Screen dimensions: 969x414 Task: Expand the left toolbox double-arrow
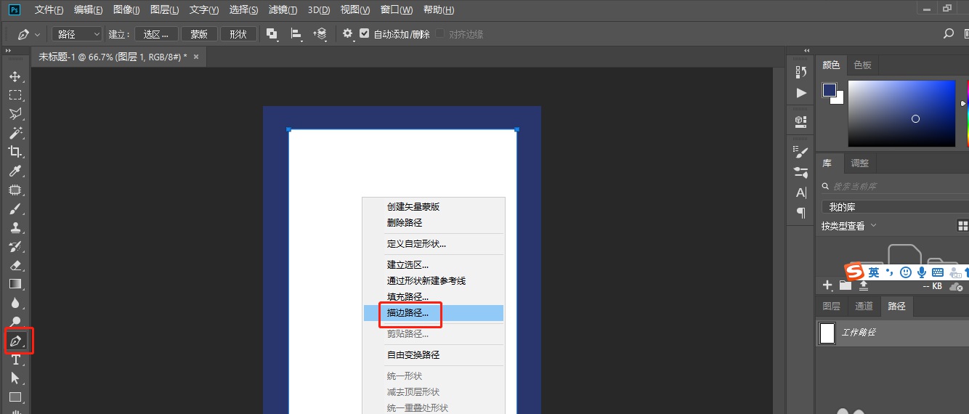click(7, 51)
